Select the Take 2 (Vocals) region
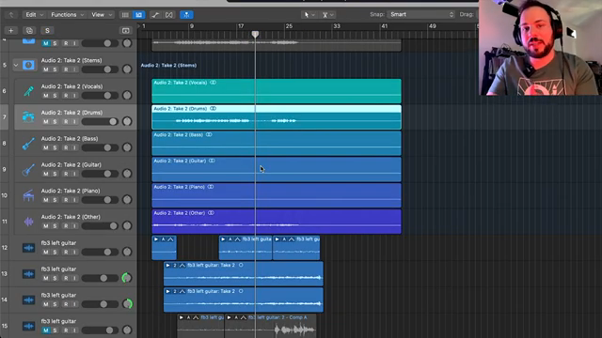Image resolution: width=602 pixels, height=338 pixels. coord(277,91)
